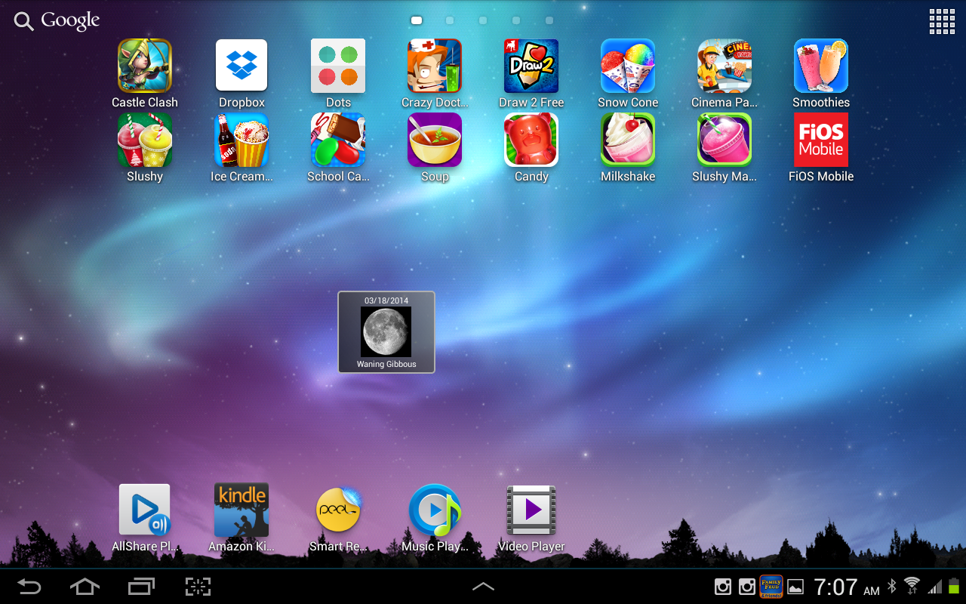Launch AllShare Play
Image resolution: width=966 pixels, height=604 pixels.
click(144, 510)
